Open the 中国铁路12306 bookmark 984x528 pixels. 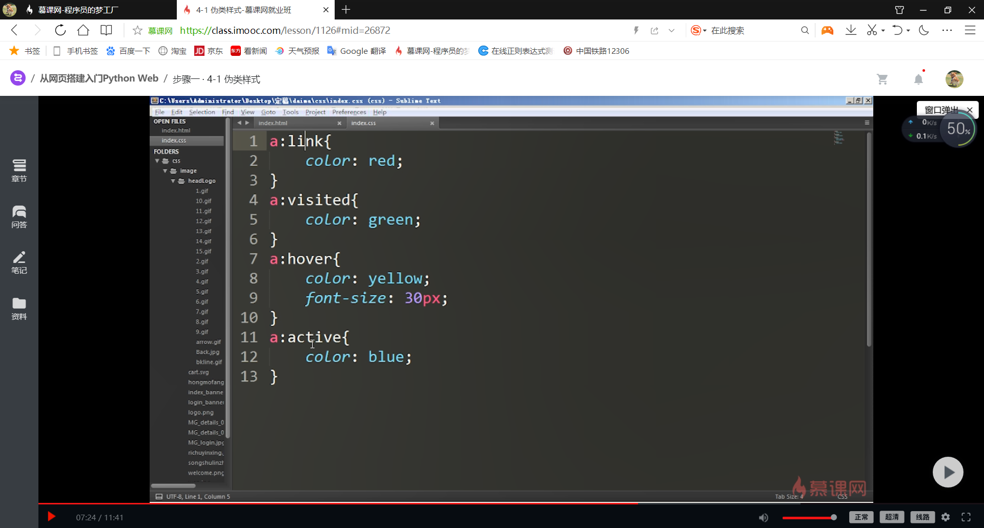pyautogui.click(x=597, y=51)
